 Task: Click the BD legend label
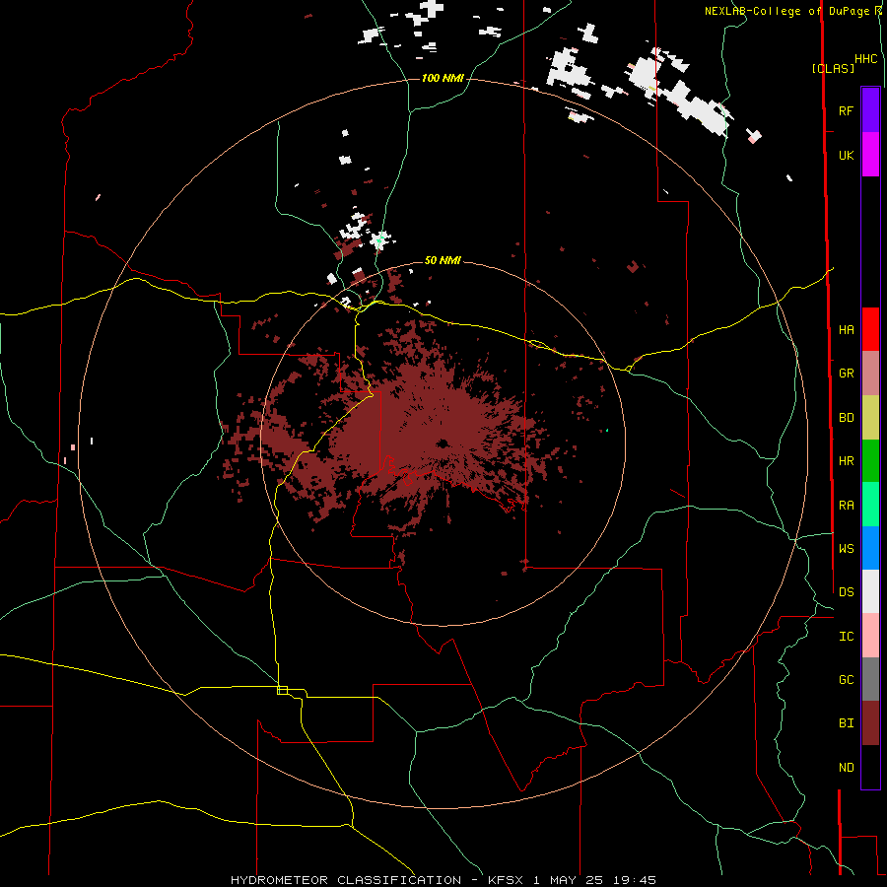[846, 418]
